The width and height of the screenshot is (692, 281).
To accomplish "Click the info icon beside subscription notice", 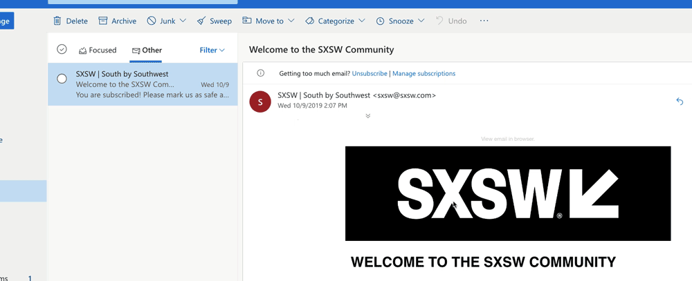I will click(261, 73).
